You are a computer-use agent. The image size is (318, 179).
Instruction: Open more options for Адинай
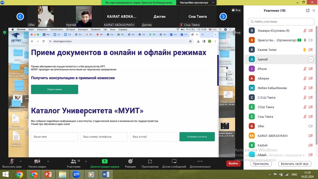coord(310,59)
